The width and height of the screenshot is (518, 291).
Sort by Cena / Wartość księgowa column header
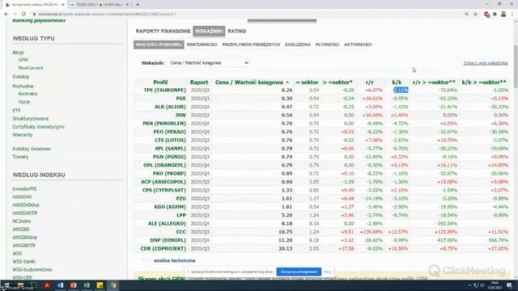pos(250,82)
